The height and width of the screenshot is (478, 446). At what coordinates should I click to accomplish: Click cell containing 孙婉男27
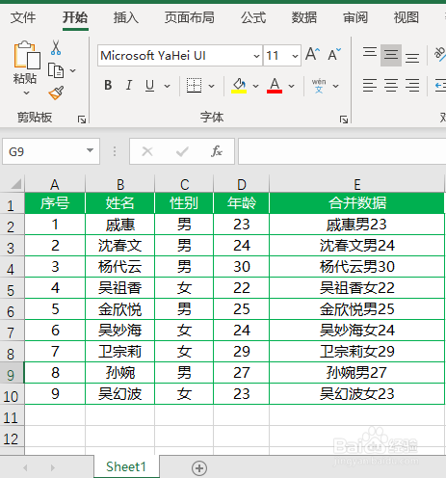point(357,373)
